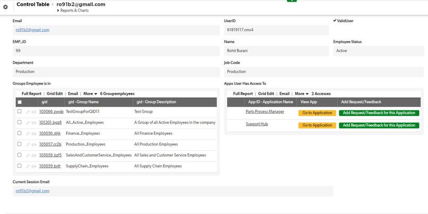
Task: Click pencil edit icon for SupplyChain_Employees row
Action: [28, 167]
